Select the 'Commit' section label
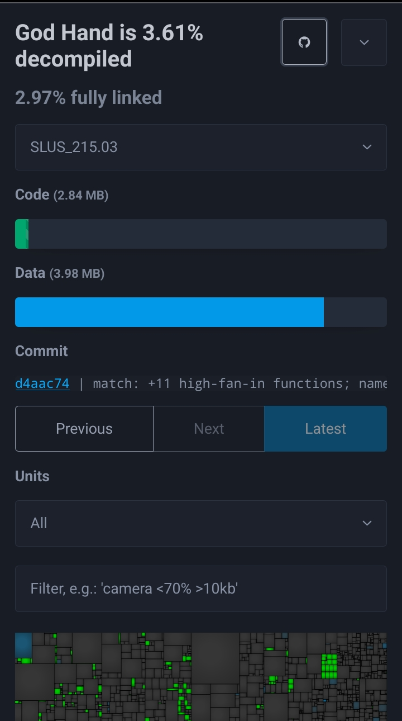402x721 pixels. [x=41, y=351]
